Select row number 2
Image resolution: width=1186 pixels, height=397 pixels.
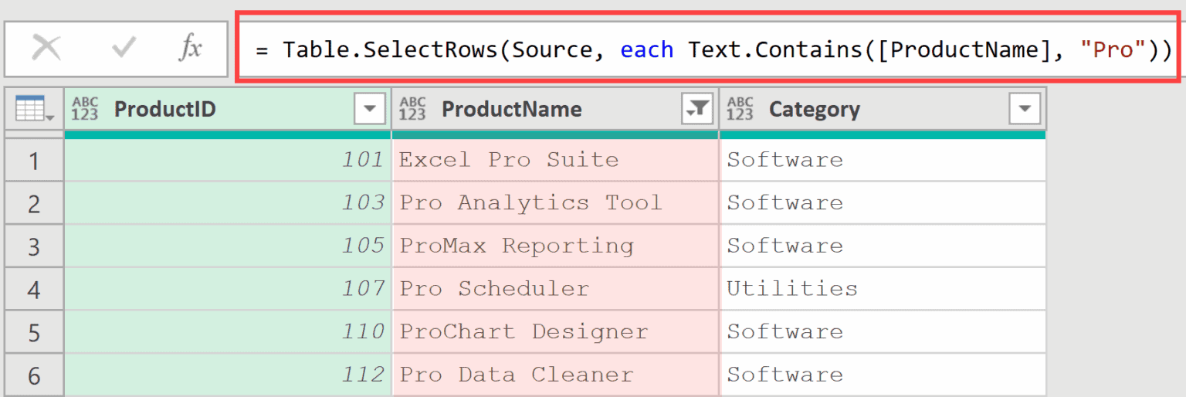coord(34,203)
